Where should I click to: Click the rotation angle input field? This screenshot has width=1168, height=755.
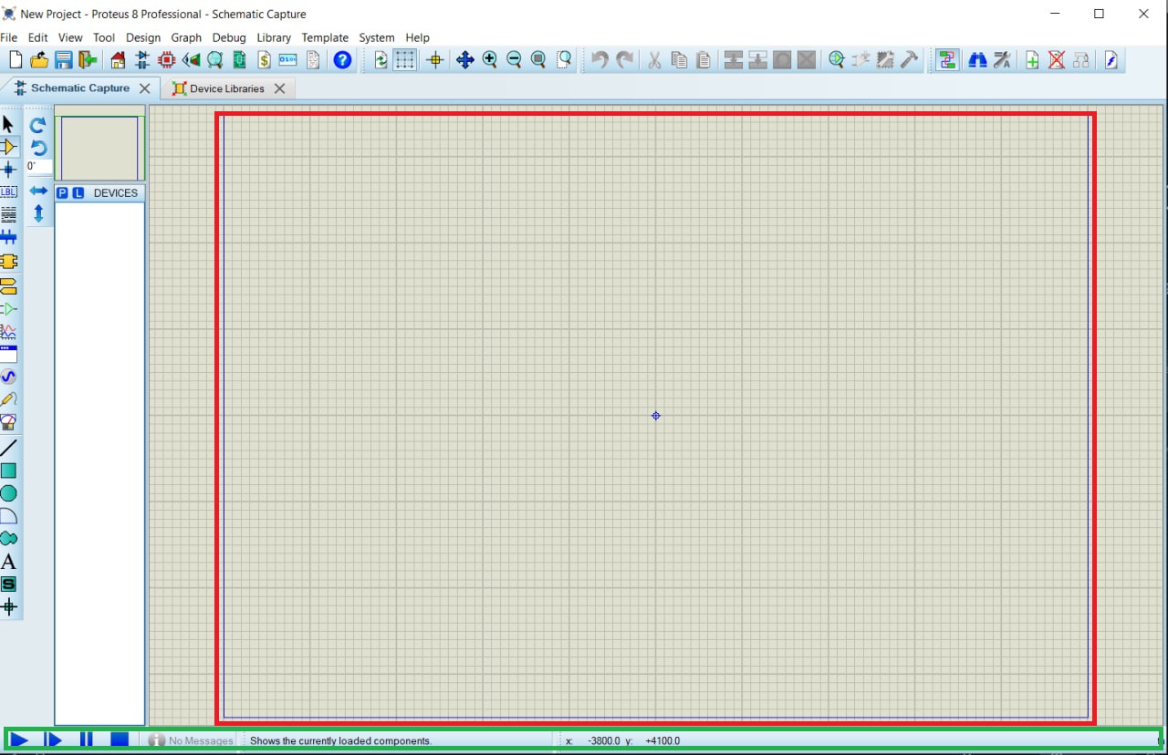tap(38, 167)
